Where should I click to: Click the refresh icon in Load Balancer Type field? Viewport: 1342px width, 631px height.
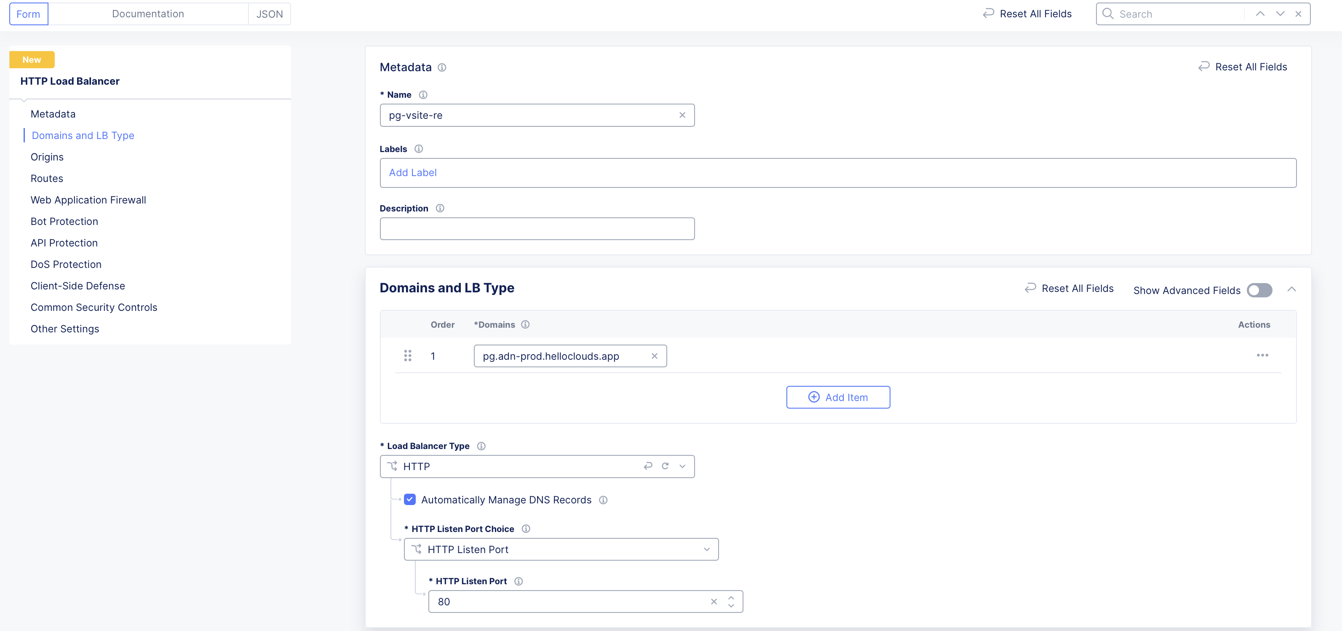coord(665,466)
